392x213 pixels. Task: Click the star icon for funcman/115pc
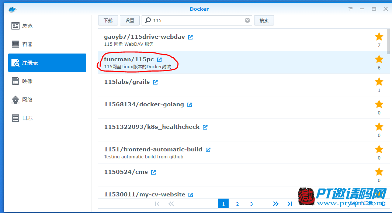tap(379, 59)
